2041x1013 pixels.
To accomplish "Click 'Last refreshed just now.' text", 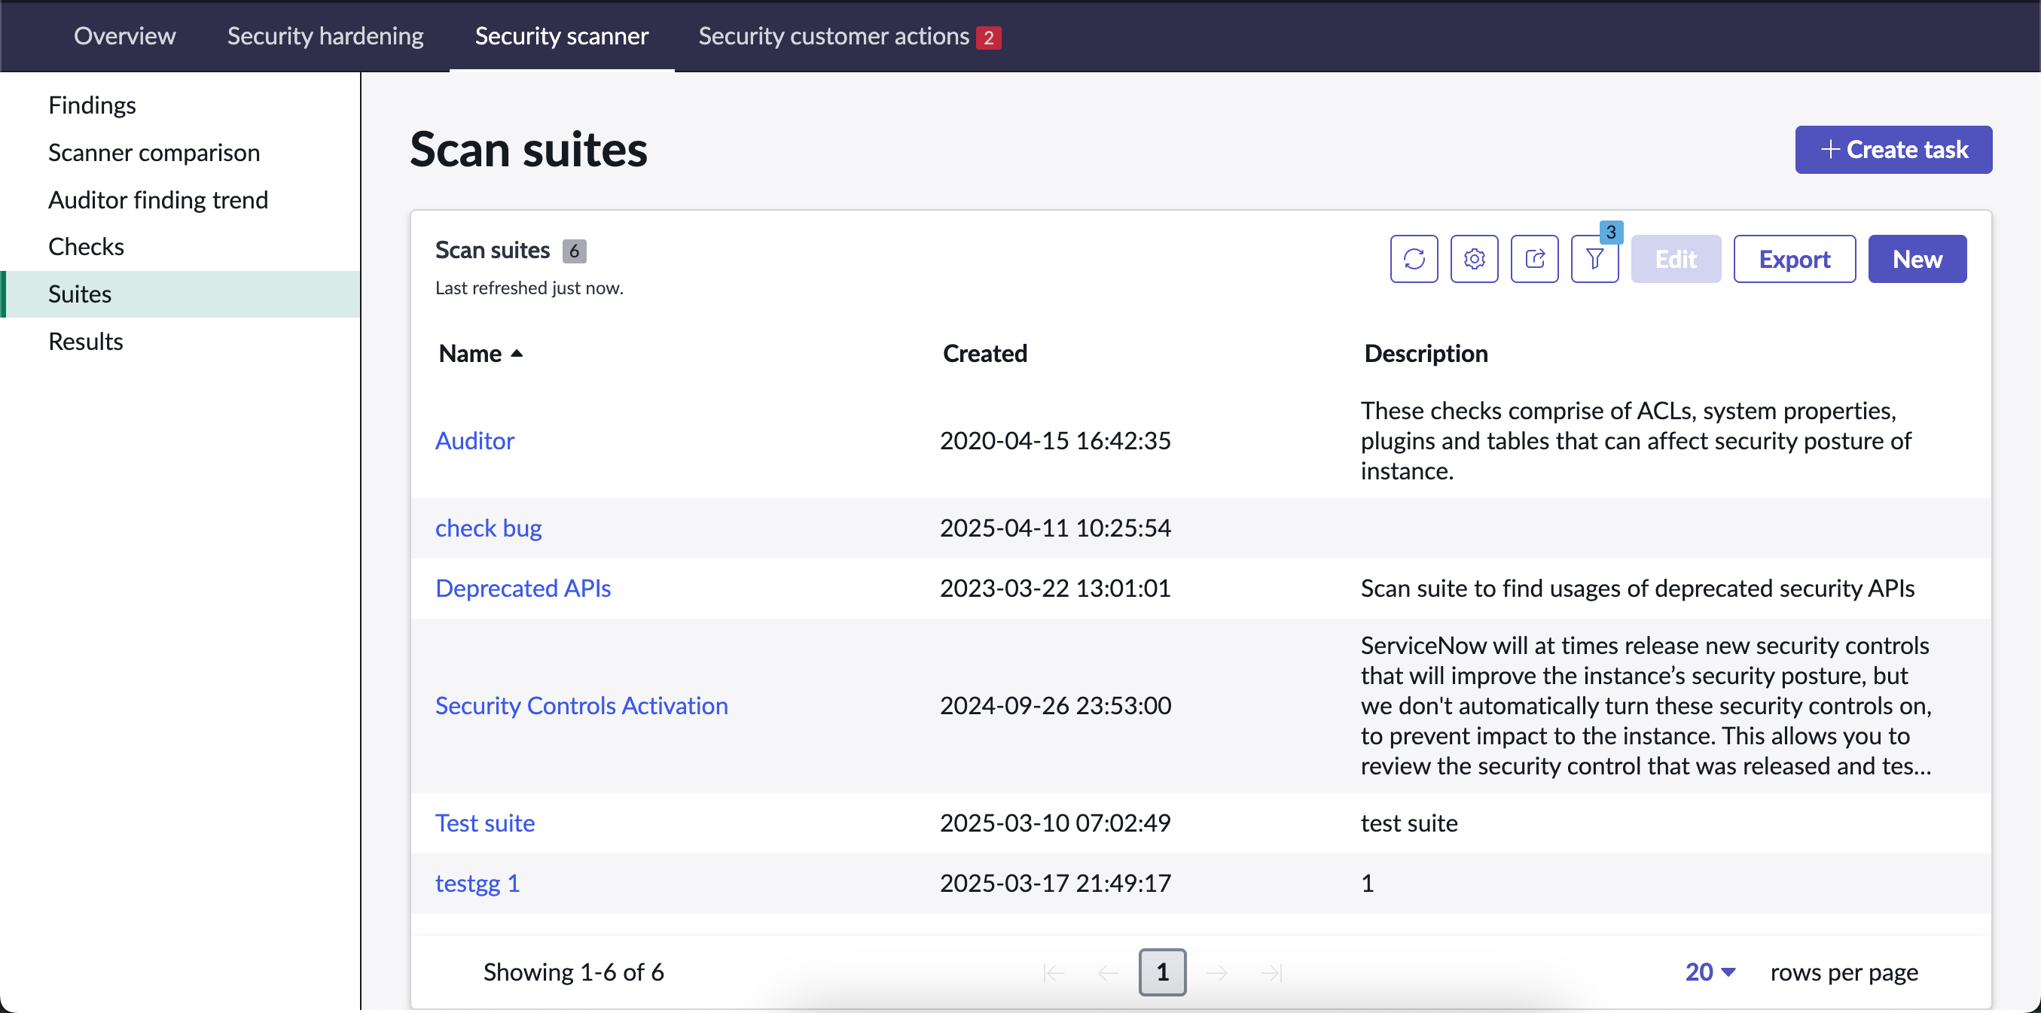I will coord(529,288).
